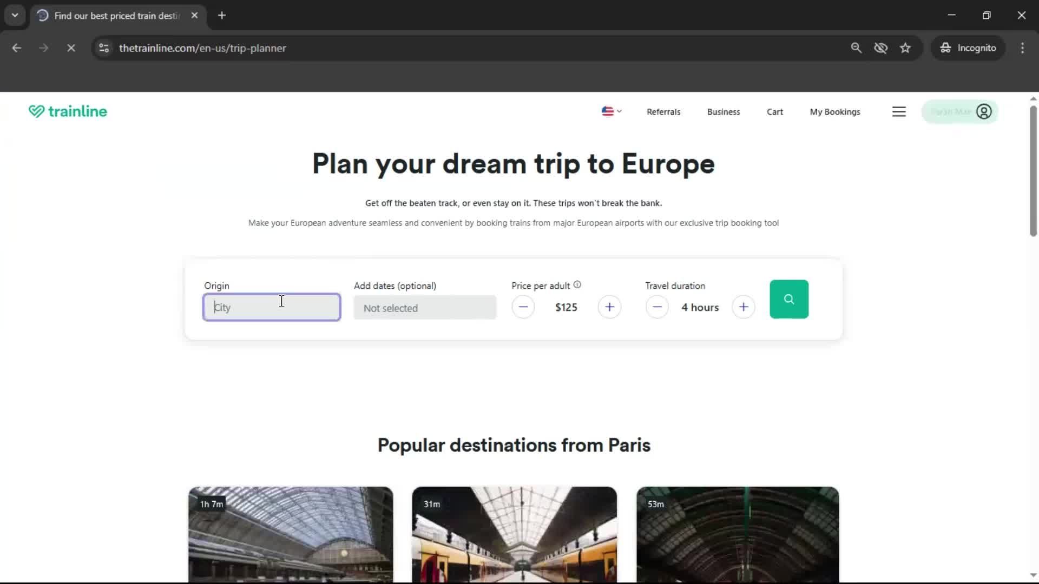The width and height of the screenshot is (1039, 584).
Task: Click the price per adult info icon
Action: click(x=577, y=285)
